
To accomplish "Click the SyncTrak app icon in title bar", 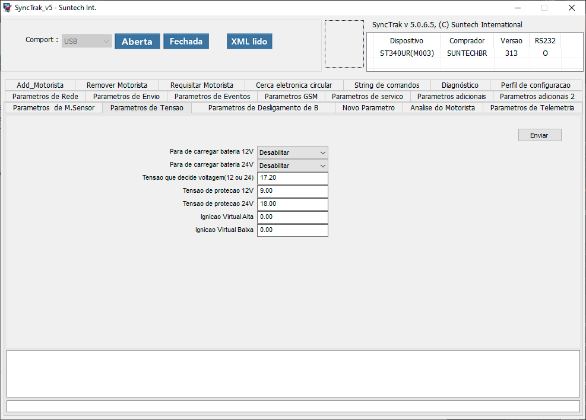I will 7,8.
